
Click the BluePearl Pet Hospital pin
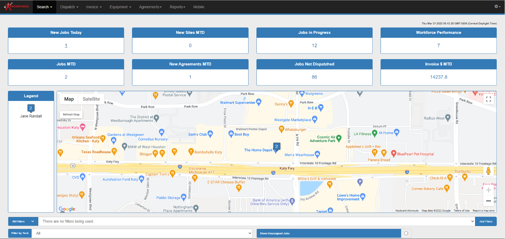coord(394,154)
